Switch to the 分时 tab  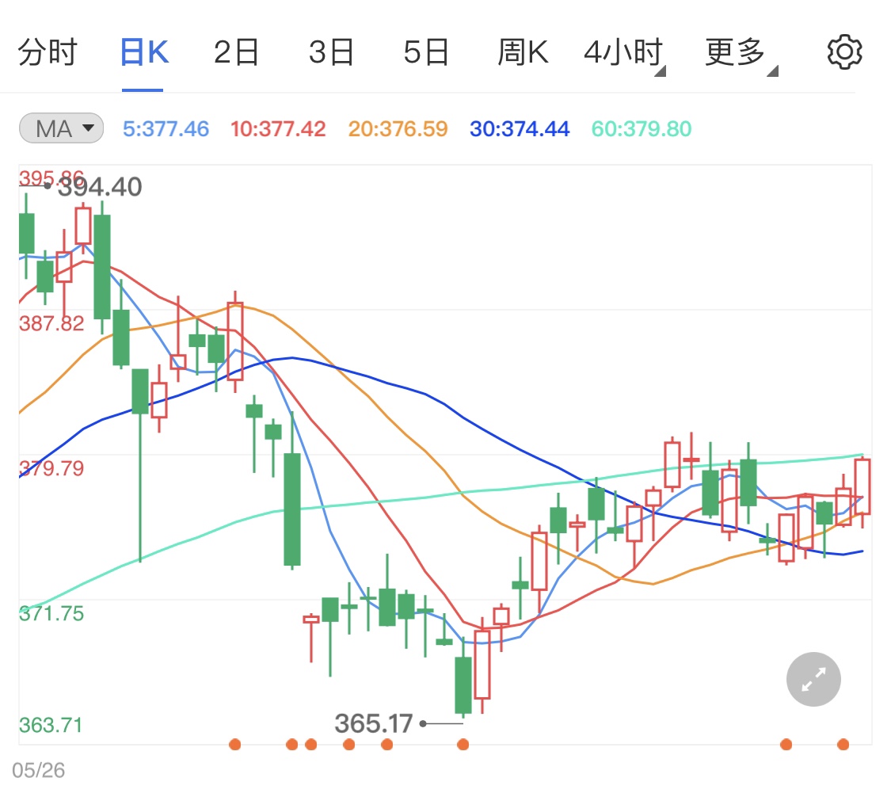pos(48,51)
